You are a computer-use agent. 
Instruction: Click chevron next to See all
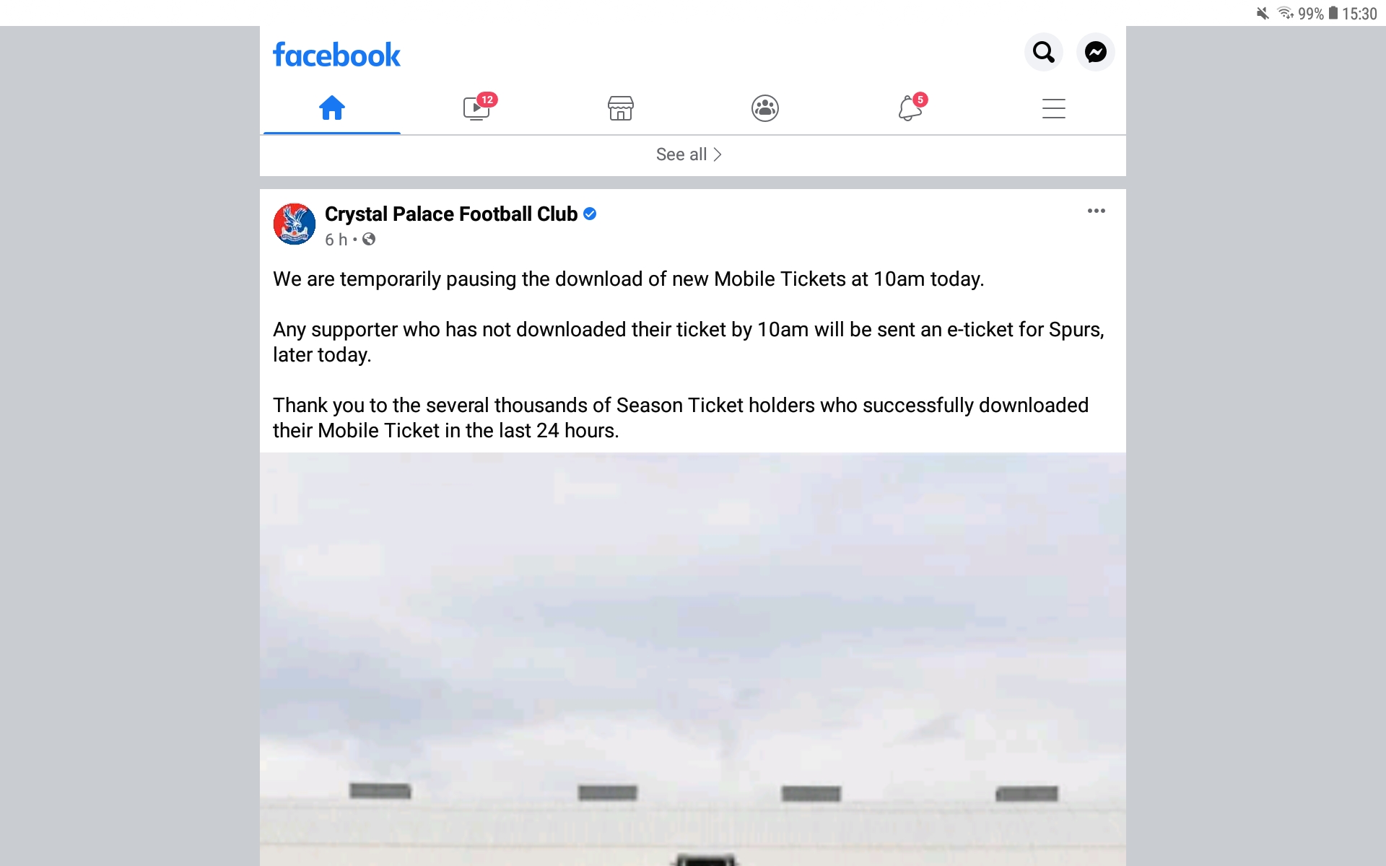click(x=718, y=154)
